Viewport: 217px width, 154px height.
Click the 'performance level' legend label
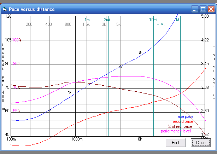click(176, 131)
